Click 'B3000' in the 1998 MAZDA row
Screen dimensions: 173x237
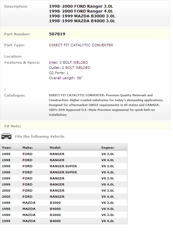[x=55, y=203]
